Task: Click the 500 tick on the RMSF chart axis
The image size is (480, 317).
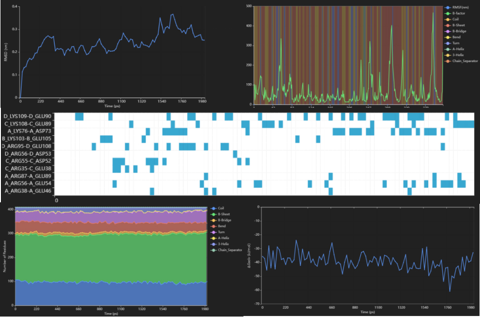Action: click(249, 6)
